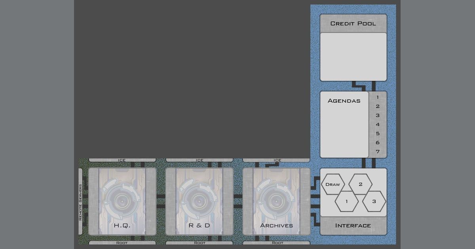The height and width of the screenshot is (249, 475).
Task: Select number 1 on the Agendas track
Action: click(378, 97)
